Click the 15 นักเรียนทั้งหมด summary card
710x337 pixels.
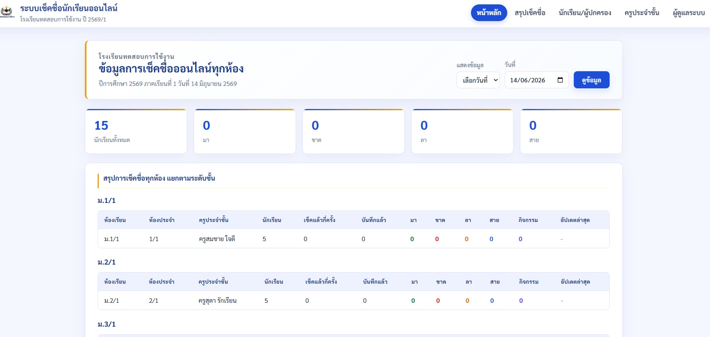[136, 131]
